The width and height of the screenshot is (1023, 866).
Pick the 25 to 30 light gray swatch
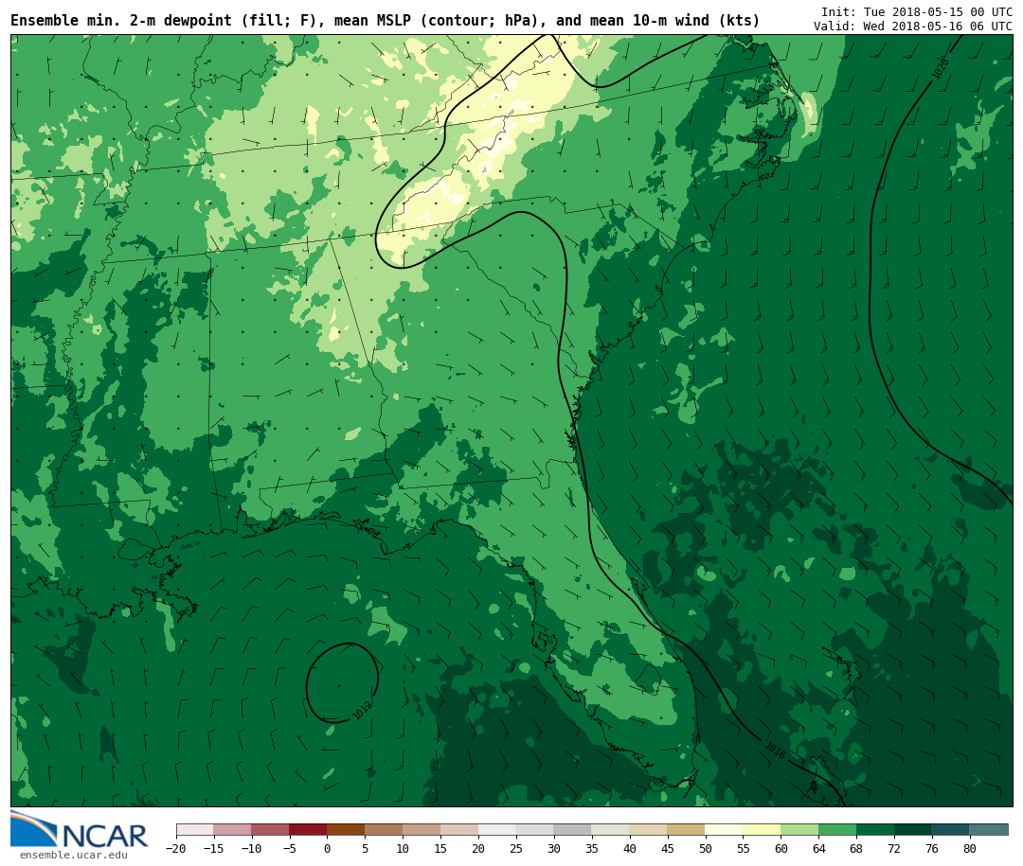(x=535, y=829)
